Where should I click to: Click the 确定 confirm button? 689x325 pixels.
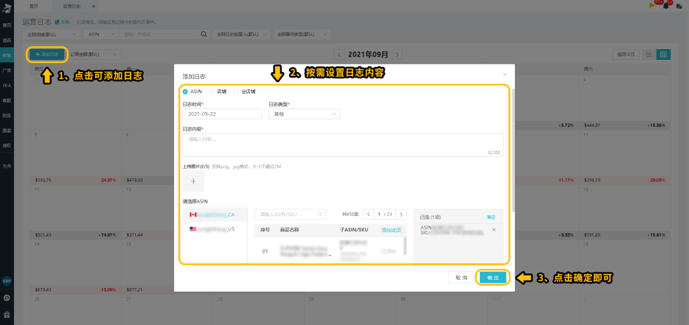pos(493,278)
